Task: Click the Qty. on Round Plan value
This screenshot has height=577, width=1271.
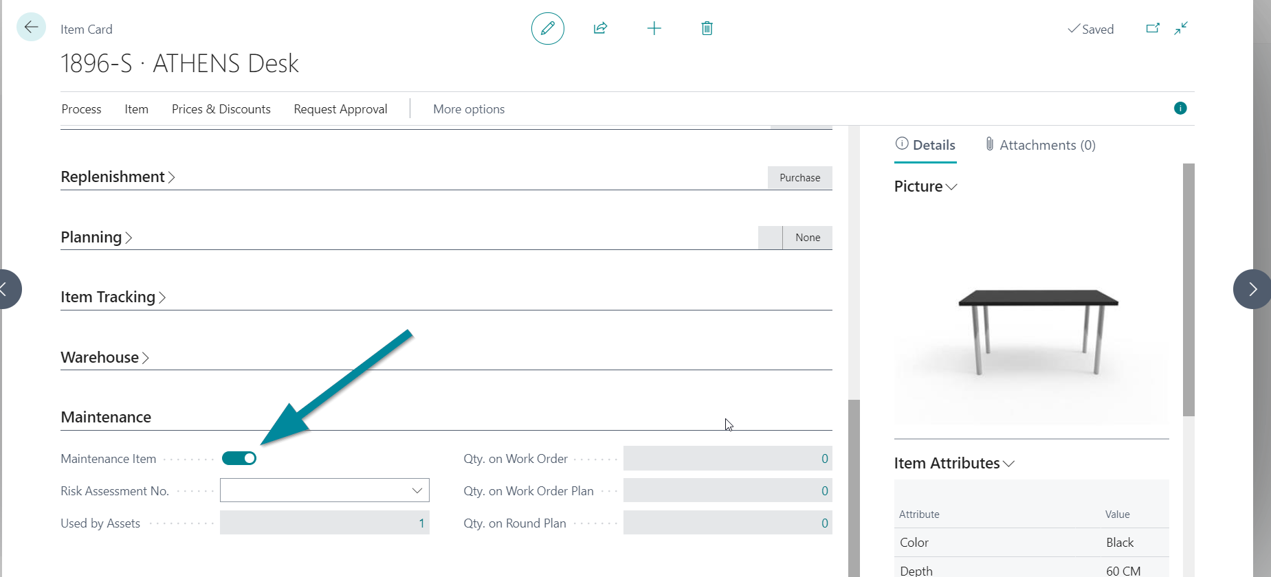Action: tap(727, 523)
